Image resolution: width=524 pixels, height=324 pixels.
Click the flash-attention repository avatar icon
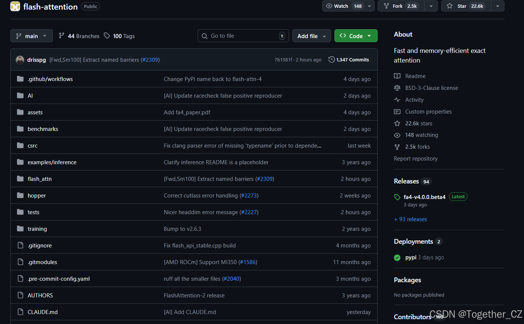(15, 6)
